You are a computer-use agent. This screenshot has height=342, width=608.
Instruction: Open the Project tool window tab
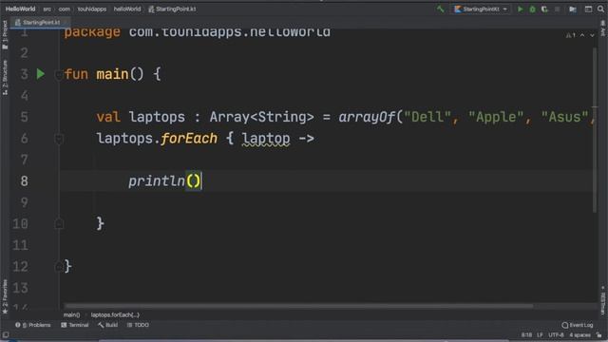[x=5, y=35]
